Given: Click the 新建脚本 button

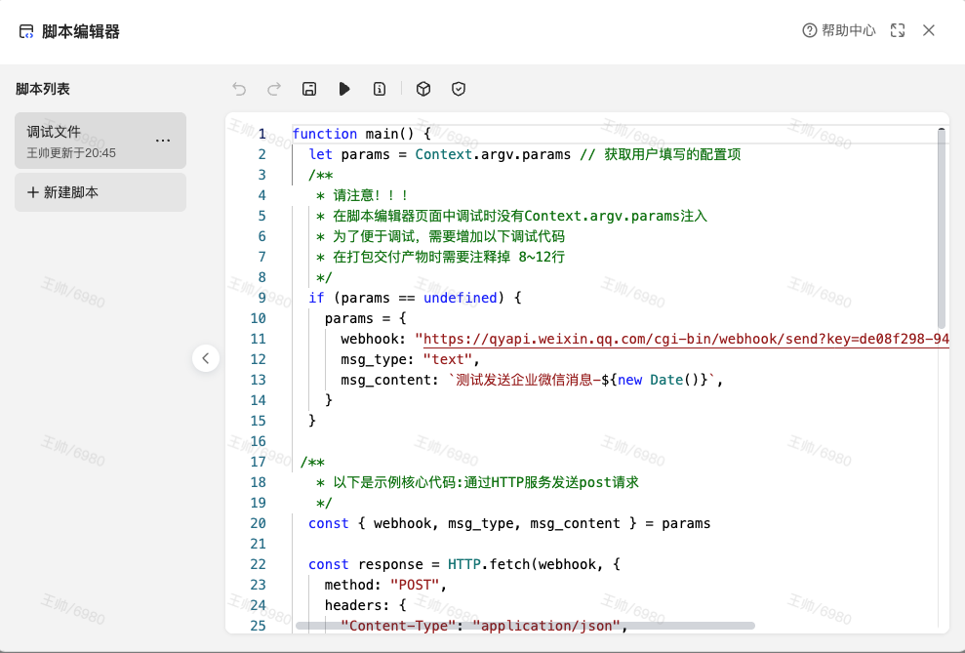Looking at the screenshot, I should click(100, 192).
